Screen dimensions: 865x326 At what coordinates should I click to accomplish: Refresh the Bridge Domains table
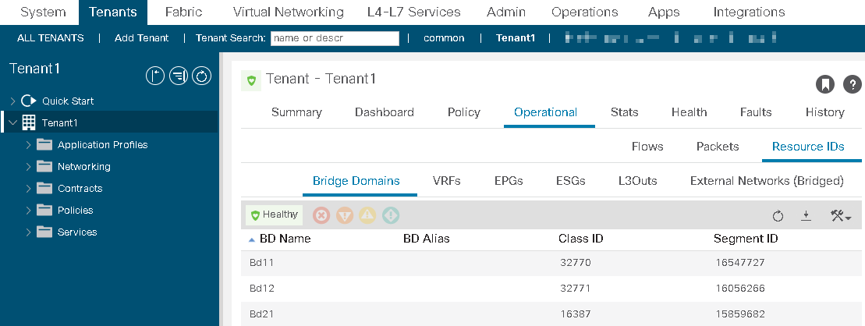coord(778,216)
